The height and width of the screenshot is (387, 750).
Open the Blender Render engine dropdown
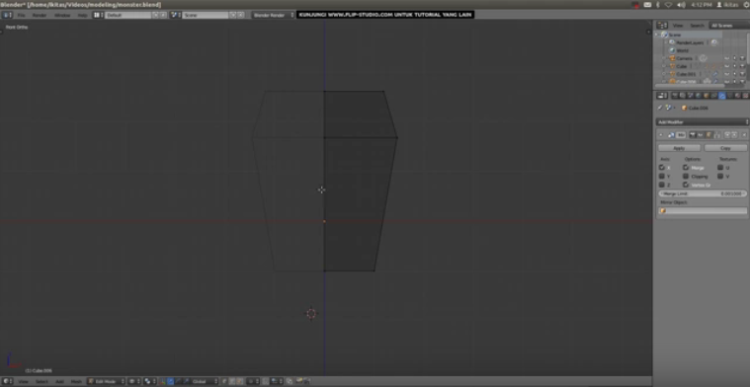coord(274,15)
